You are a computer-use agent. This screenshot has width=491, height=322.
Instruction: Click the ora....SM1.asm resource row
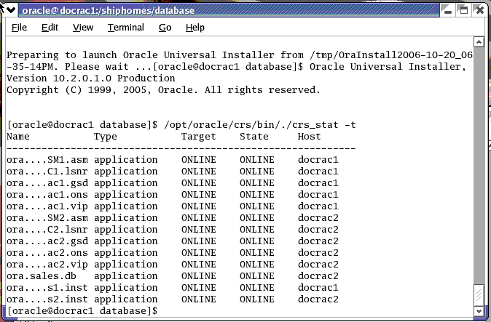(x=172, y=160)
